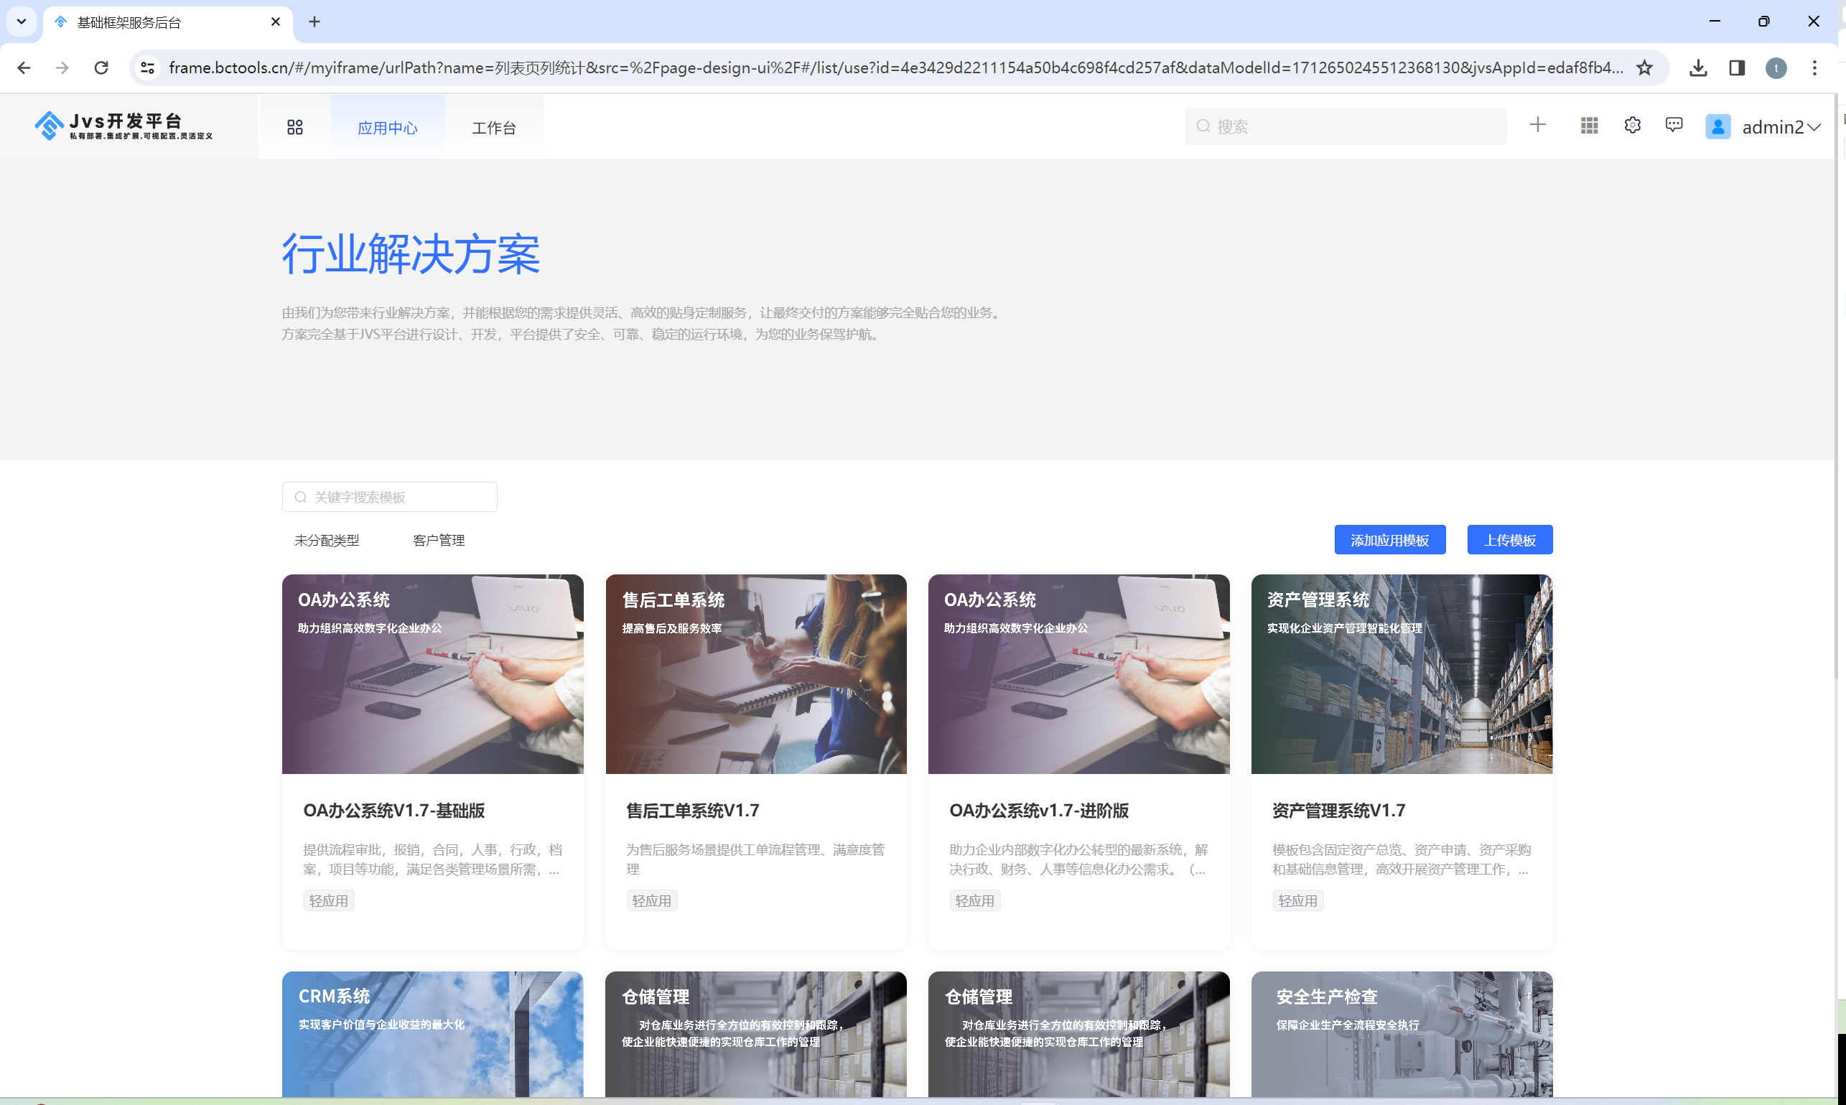The width and height of the screenshot is (1846, 1105).
Task: Switch to the 应用中心 tab
Action: (x=388, y=127)
